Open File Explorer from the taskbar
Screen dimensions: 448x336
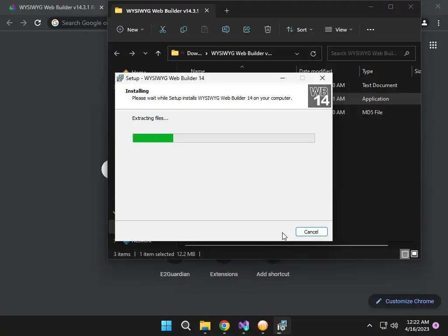(x=205, y=325)
